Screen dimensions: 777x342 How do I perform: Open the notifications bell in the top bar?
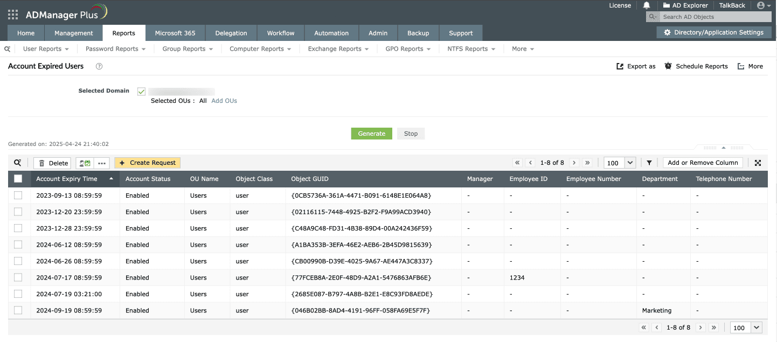click(x=647, y=5)
